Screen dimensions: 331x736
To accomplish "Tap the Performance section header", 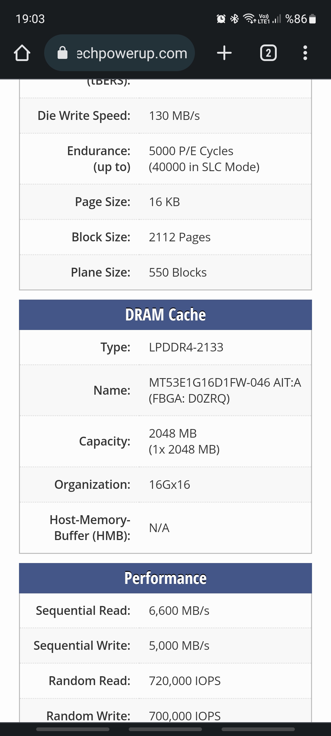I will pyautogui.click(x=165, y=578).
